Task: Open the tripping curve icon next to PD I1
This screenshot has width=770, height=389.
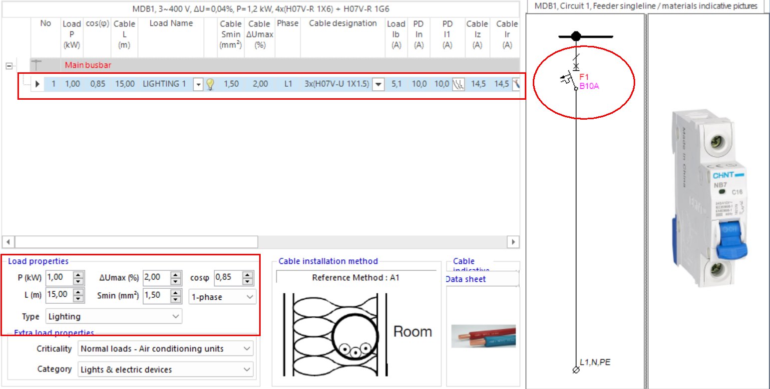Action: pyautogui.click(x=458, y=84)
